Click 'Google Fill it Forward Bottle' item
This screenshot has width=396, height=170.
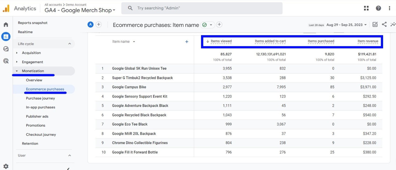[x=135, y=152]
